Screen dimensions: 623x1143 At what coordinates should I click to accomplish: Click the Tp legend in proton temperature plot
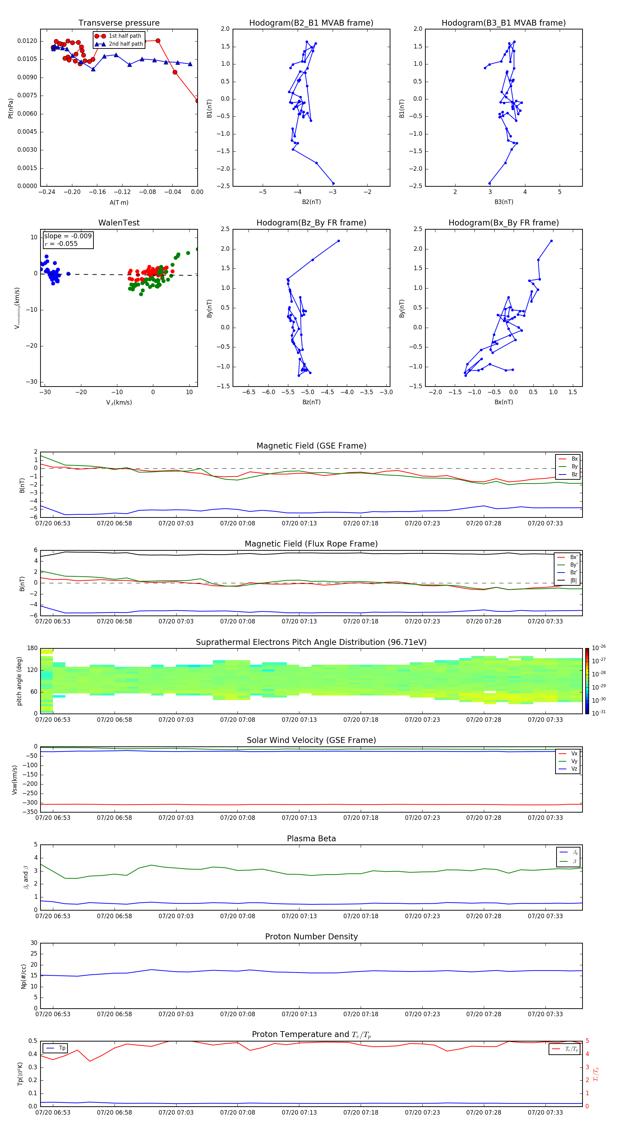55,1048
